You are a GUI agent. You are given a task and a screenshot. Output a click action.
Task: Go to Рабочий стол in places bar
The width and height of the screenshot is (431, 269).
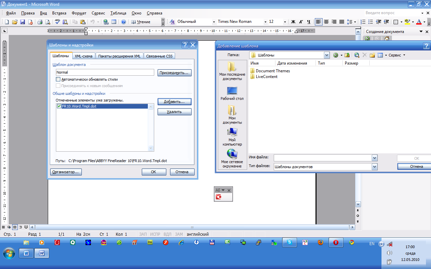point(232,93)
